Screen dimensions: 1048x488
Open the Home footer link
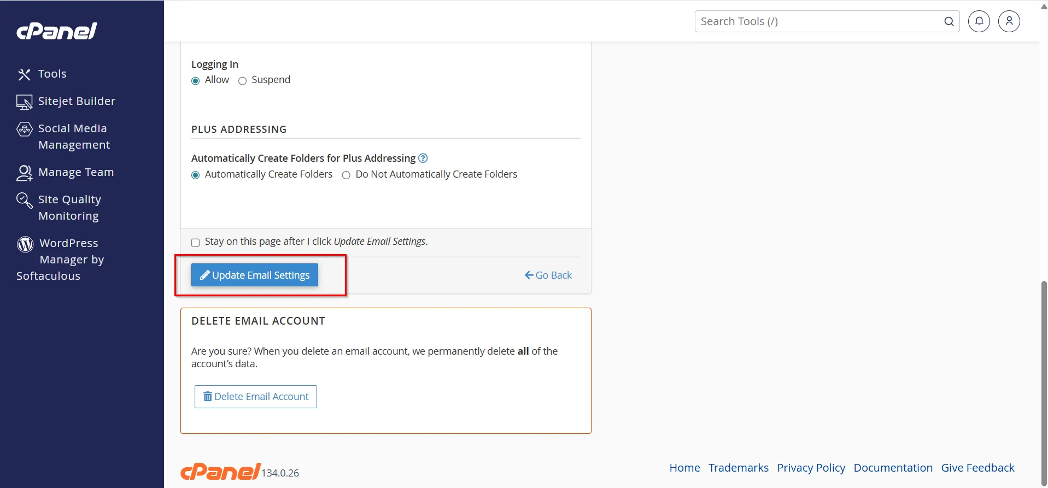point(684,468)
